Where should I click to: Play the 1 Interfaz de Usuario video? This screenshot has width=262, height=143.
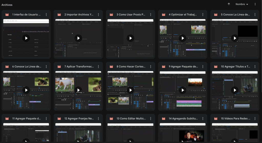(x=26, y=38)
